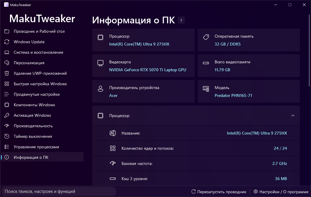The width and height of the screenshot is (311, 197).
Task: Open Продвинутые настройки page
Action: (42, 94)
